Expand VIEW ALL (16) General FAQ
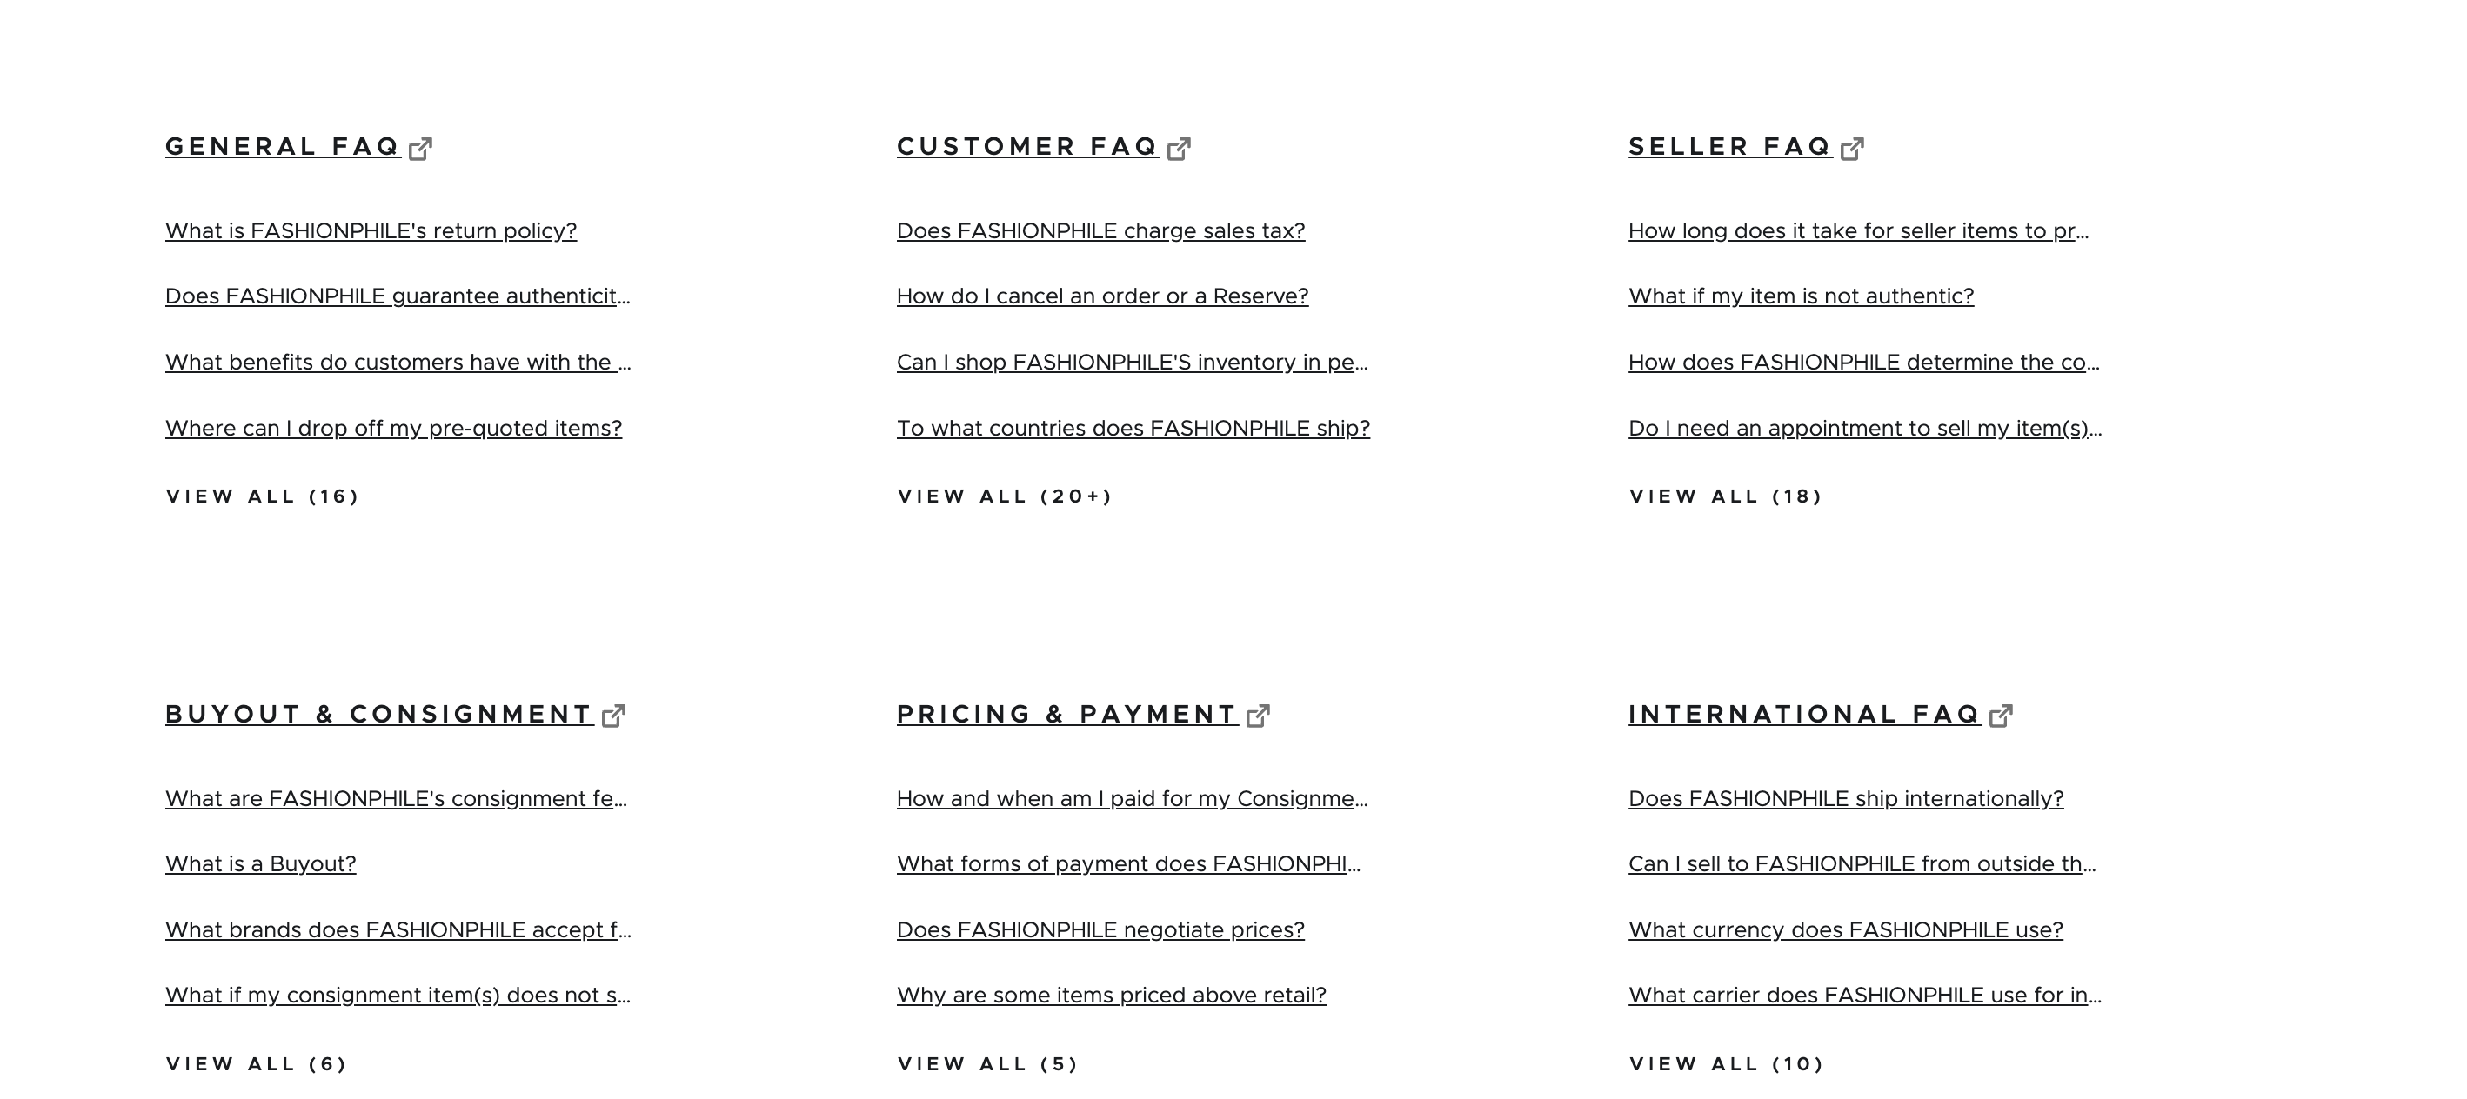 [261, 496]
